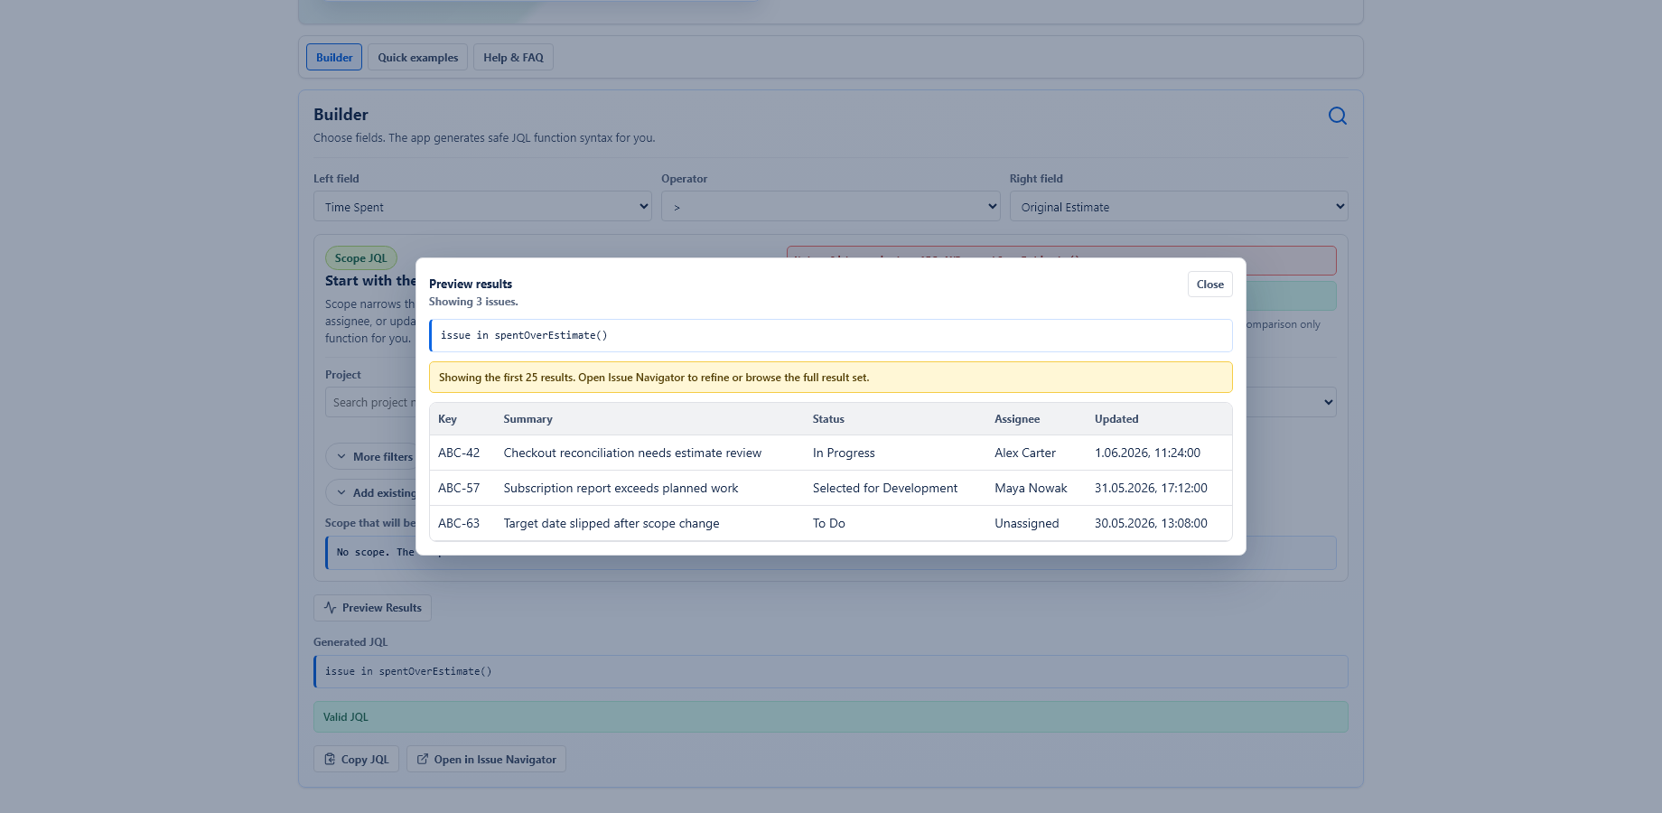The width and height of the screenshot is (1662, 813).
Task: Click the Scope JQL badge
Action: pyautogui.click(x=360, y=258)
